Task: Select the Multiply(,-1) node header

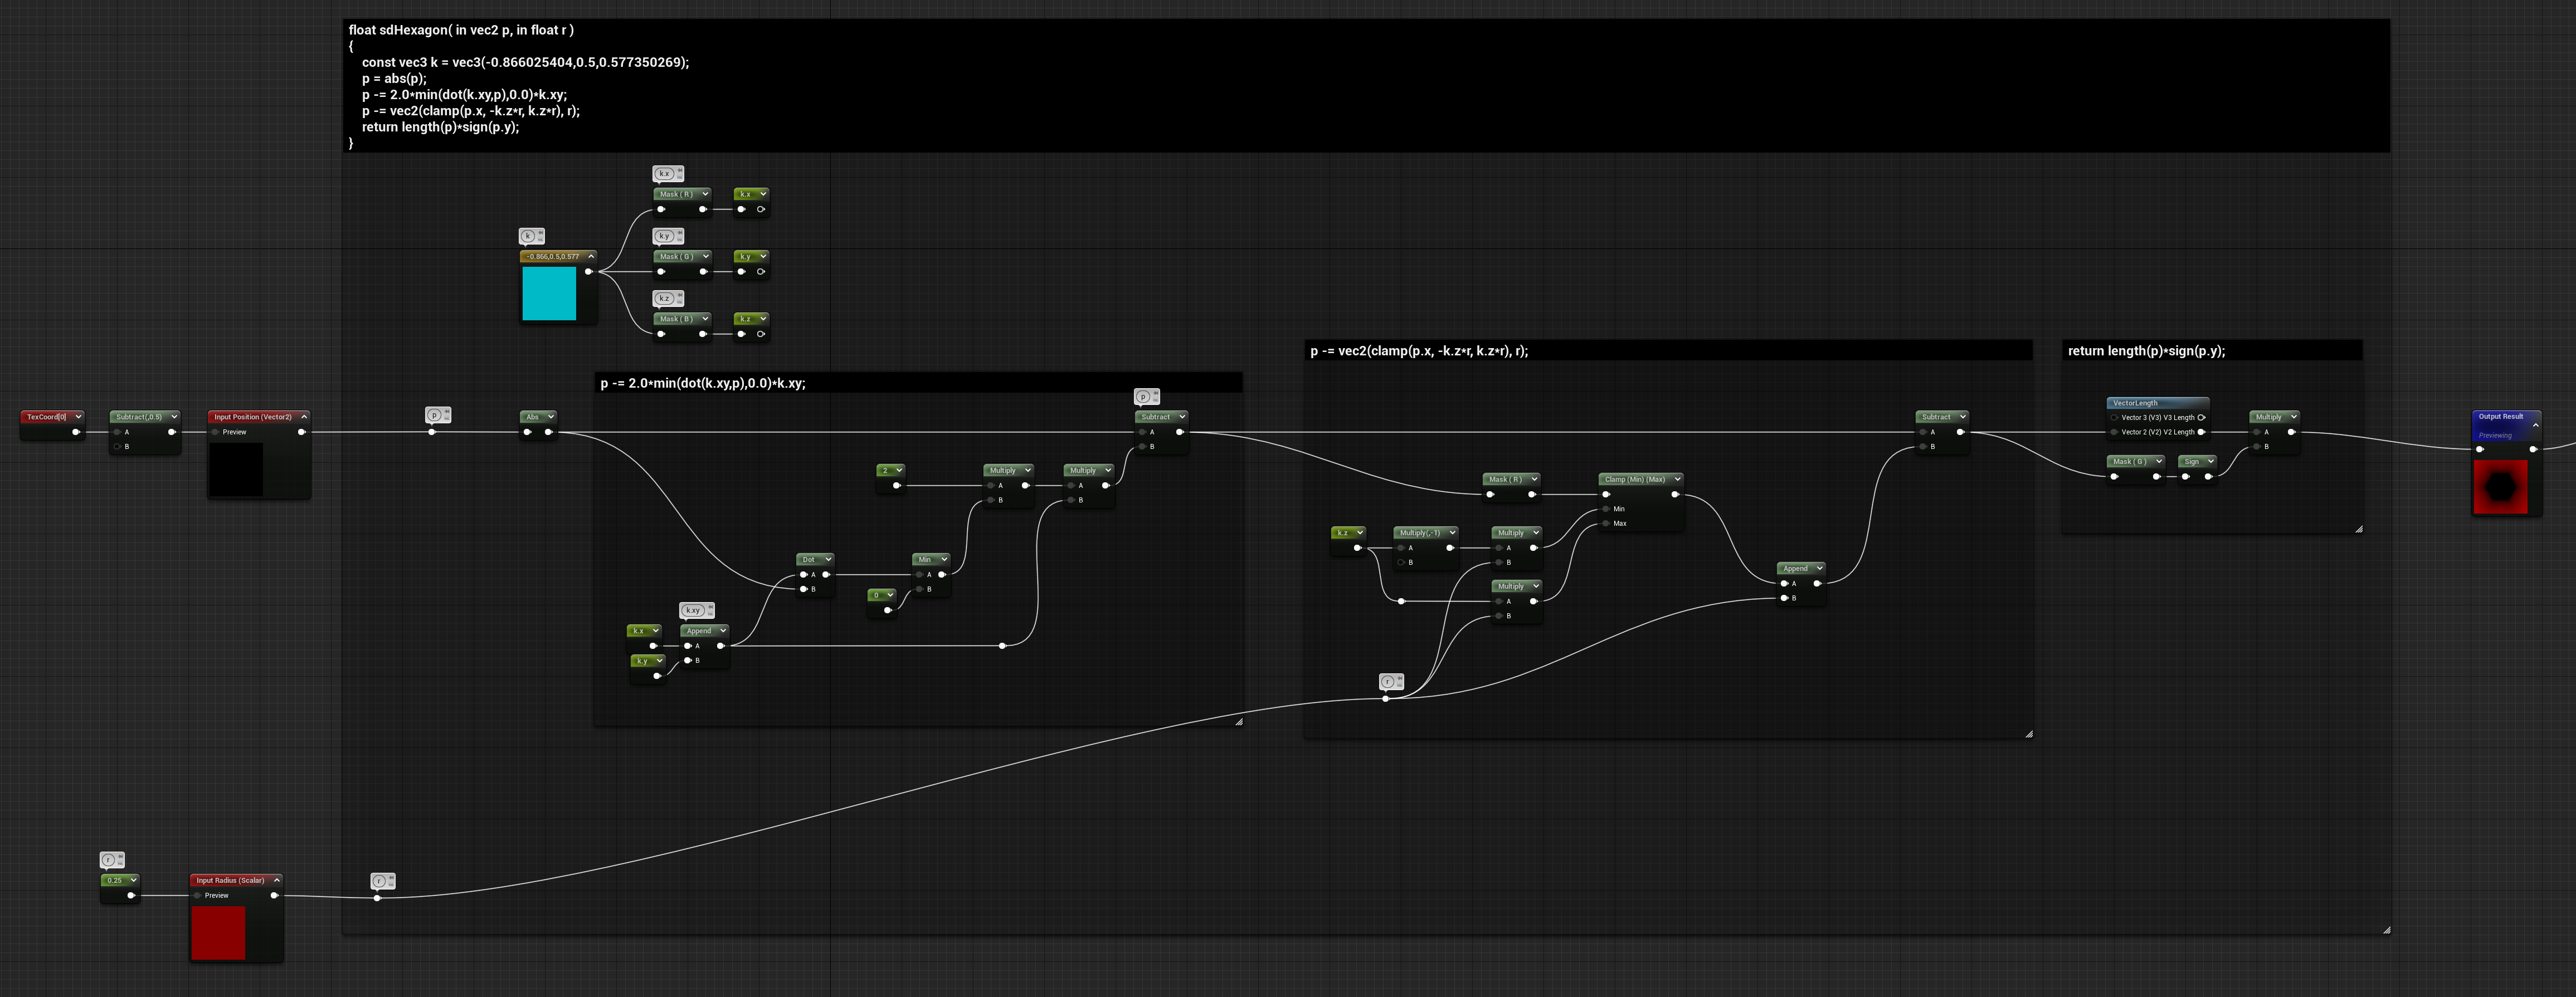Action: coord(1427,533)
